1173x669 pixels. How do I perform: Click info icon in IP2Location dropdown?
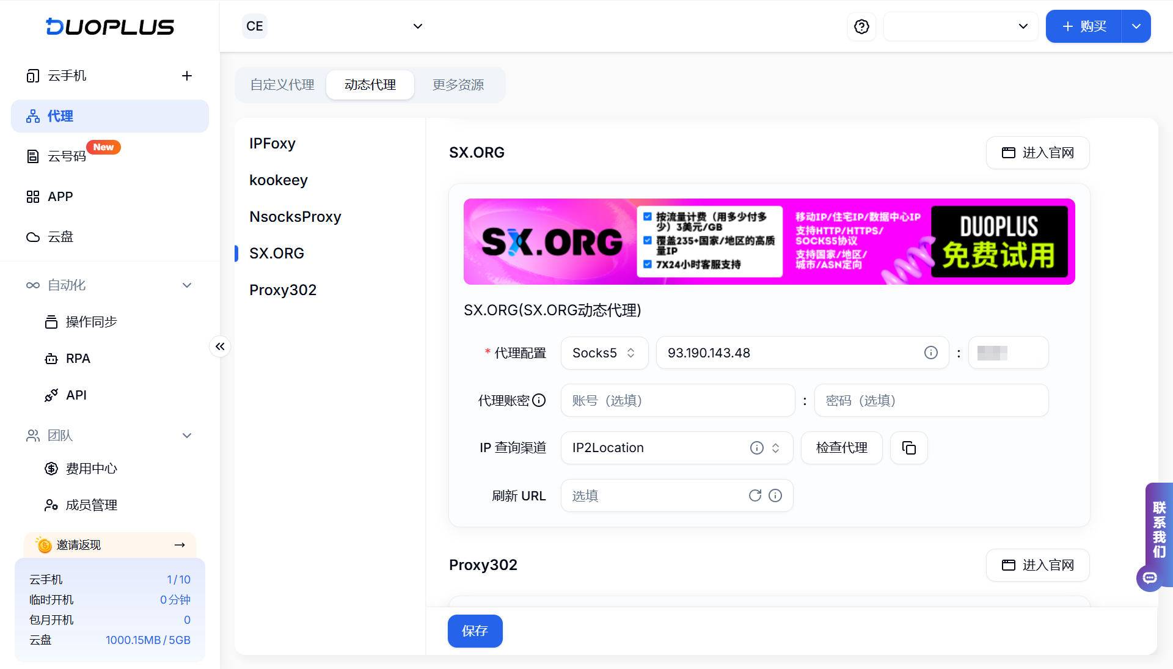pyautogui.click(x=757, y=448)
